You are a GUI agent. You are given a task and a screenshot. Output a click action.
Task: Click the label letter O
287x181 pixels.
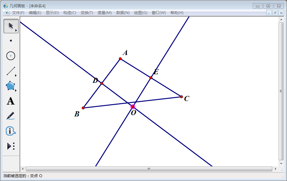[134, 113]
